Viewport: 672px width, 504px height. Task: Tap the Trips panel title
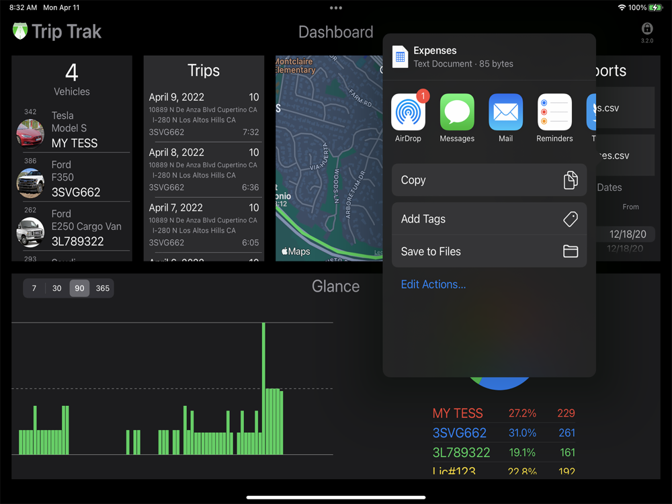tap(204, 71)
